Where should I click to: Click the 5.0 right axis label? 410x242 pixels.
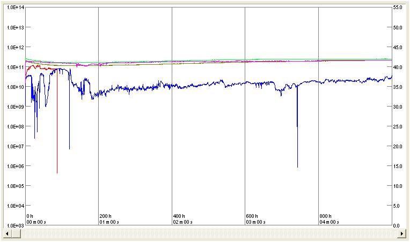click(x=397, y=206)
